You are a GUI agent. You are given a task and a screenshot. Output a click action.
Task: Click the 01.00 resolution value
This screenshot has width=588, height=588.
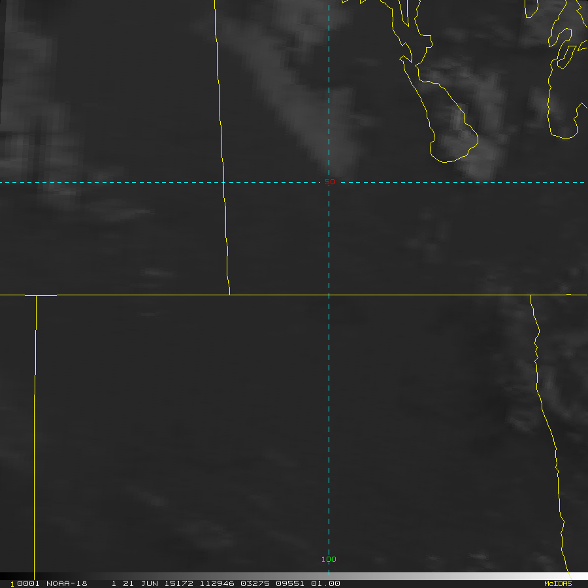tap(325, 583)
